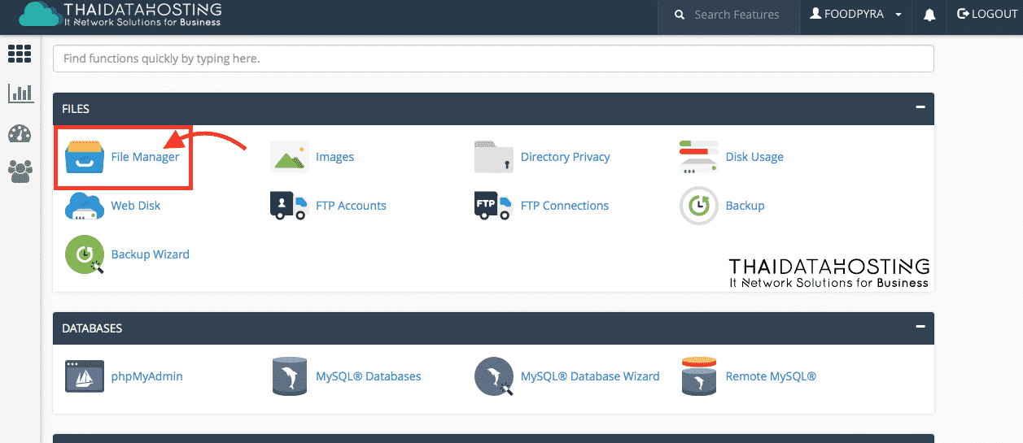Viewport: 1023px width, 443px height.
Task: Click the Images link text
Action: (x=335, y=157)
